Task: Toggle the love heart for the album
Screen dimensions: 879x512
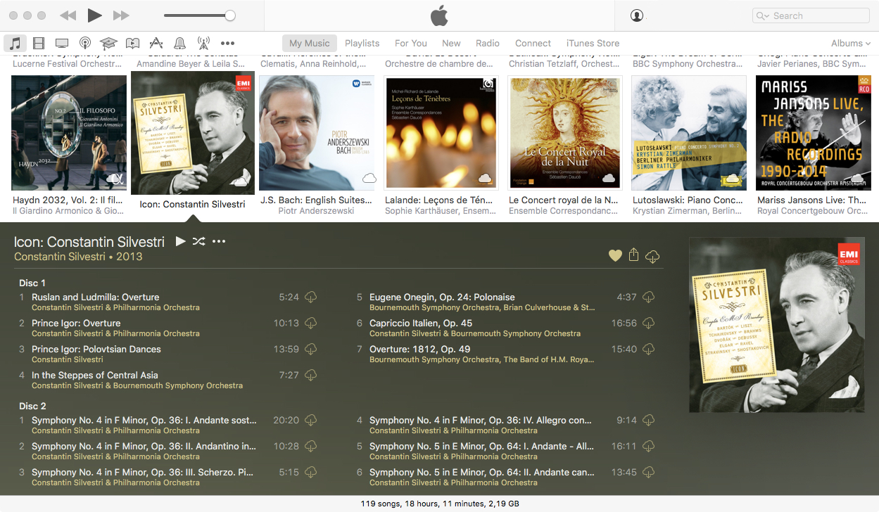Action: pos(615,256)
